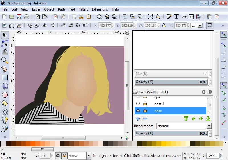
Task: Select the Measure ruler tool
Action: (5, 69)
